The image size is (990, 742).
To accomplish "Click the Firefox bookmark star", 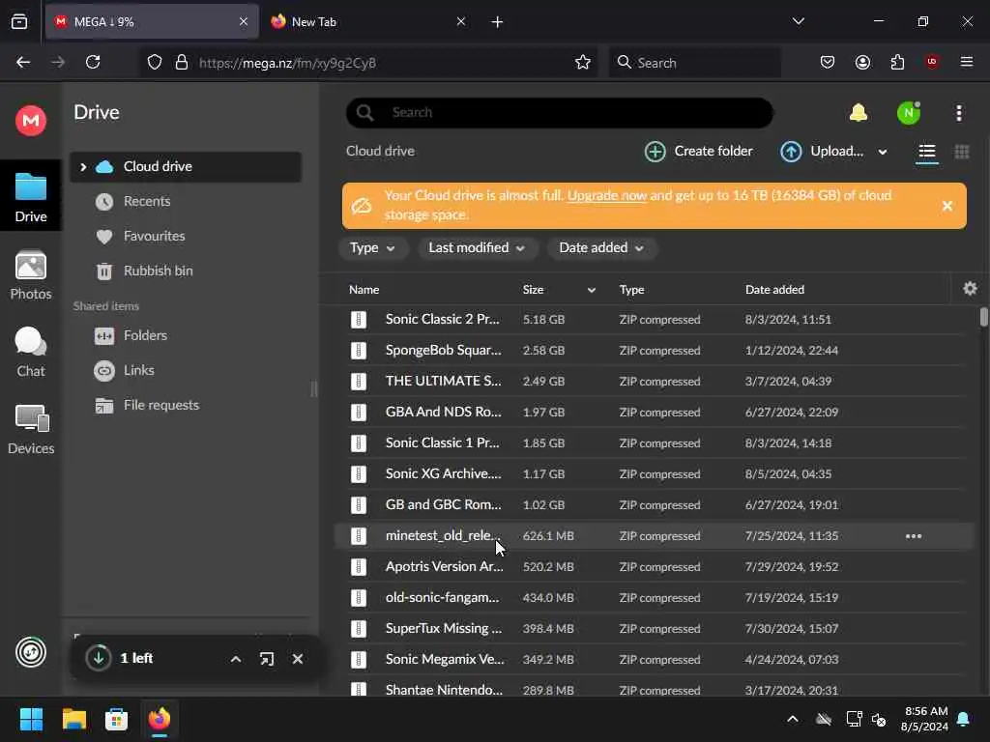I will click(582, 63).
